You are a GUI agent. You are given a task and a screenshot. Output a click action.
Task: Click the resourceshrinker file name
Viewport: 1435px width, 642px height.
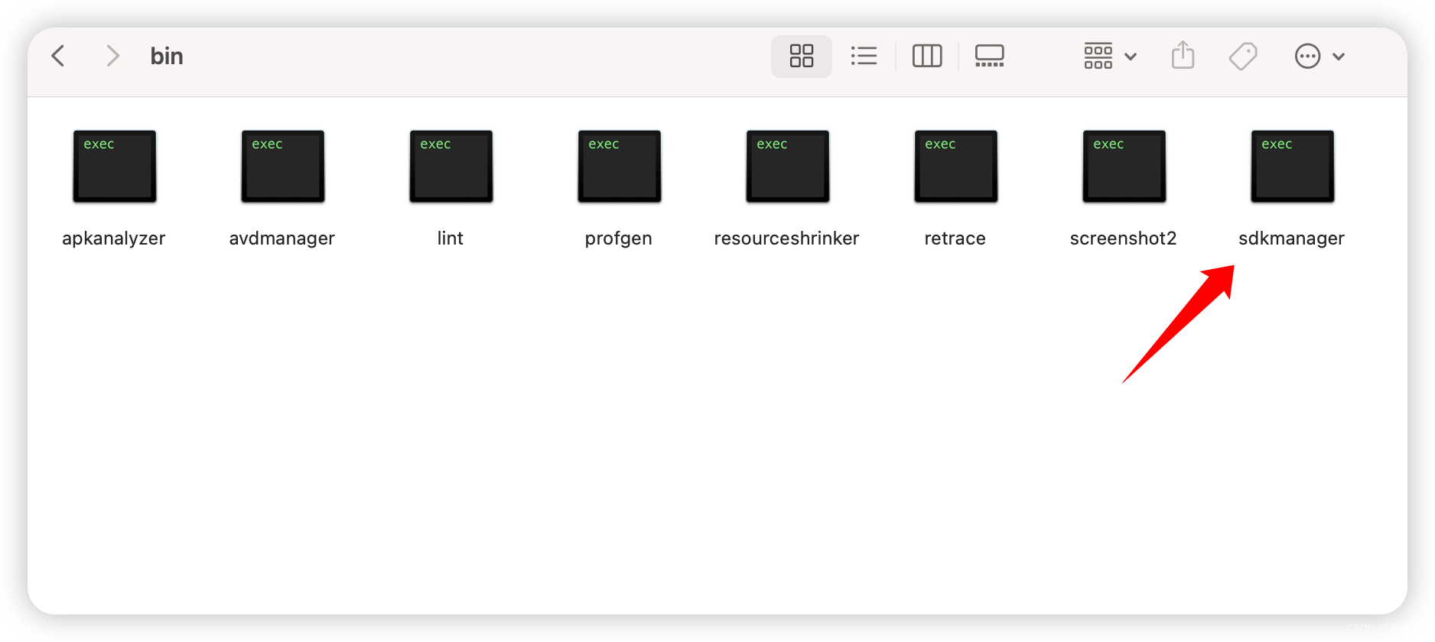click(787, 238)
